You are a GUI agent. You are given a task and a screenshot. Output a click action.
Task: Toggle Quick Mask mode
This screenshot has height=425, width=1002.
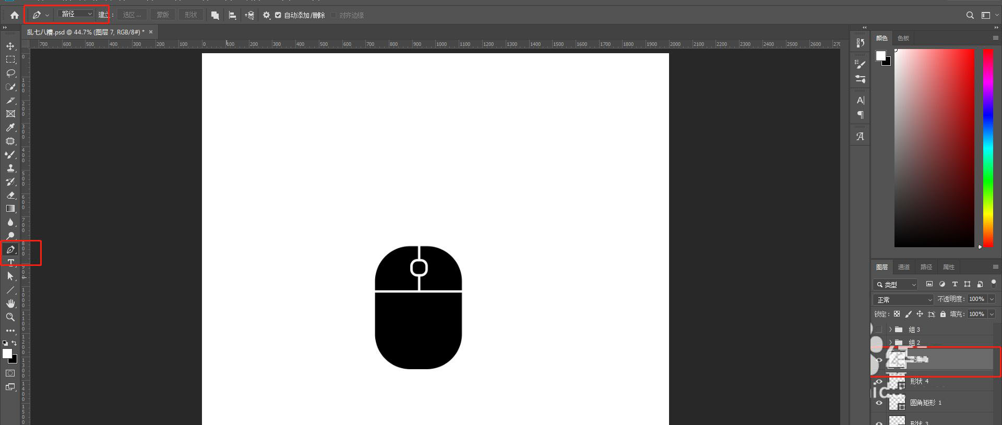pos(10,373)
